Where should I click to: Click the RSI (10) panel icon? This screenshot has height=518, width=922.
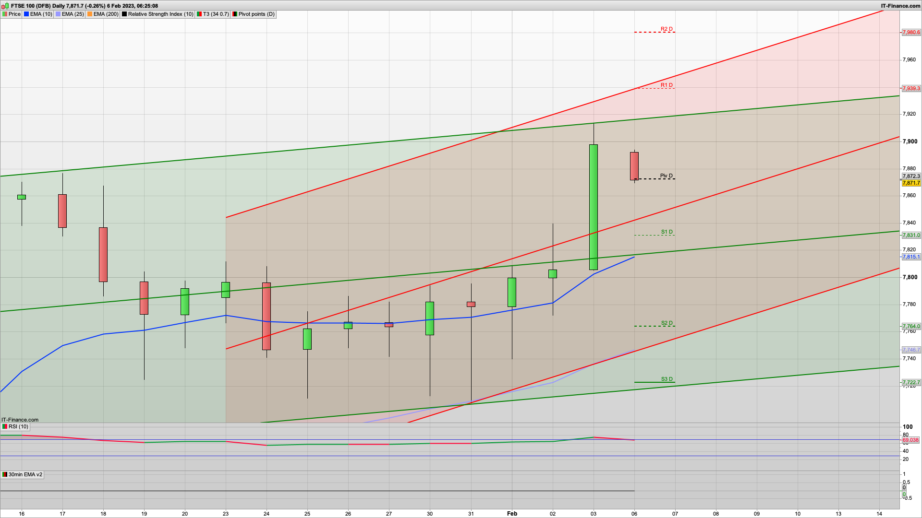(x=5, y=426)
